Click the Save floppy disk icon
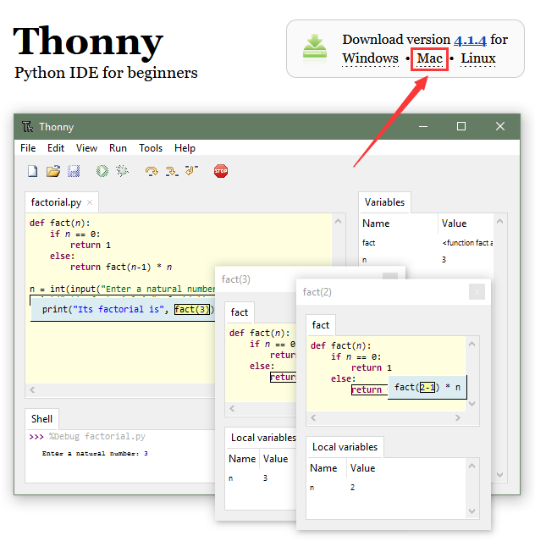Image resolution: width=535 pixels, height=541 pixels. 74,171
